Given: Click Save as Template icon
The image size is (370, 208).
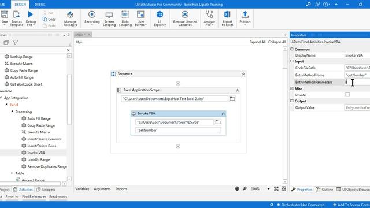Looking at the screenshot, I should pos(16,18).
